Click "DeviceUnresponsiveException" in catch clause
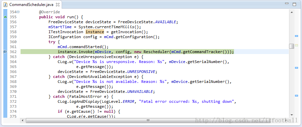Viewport: 302px width, 127px height. [100, 57]
